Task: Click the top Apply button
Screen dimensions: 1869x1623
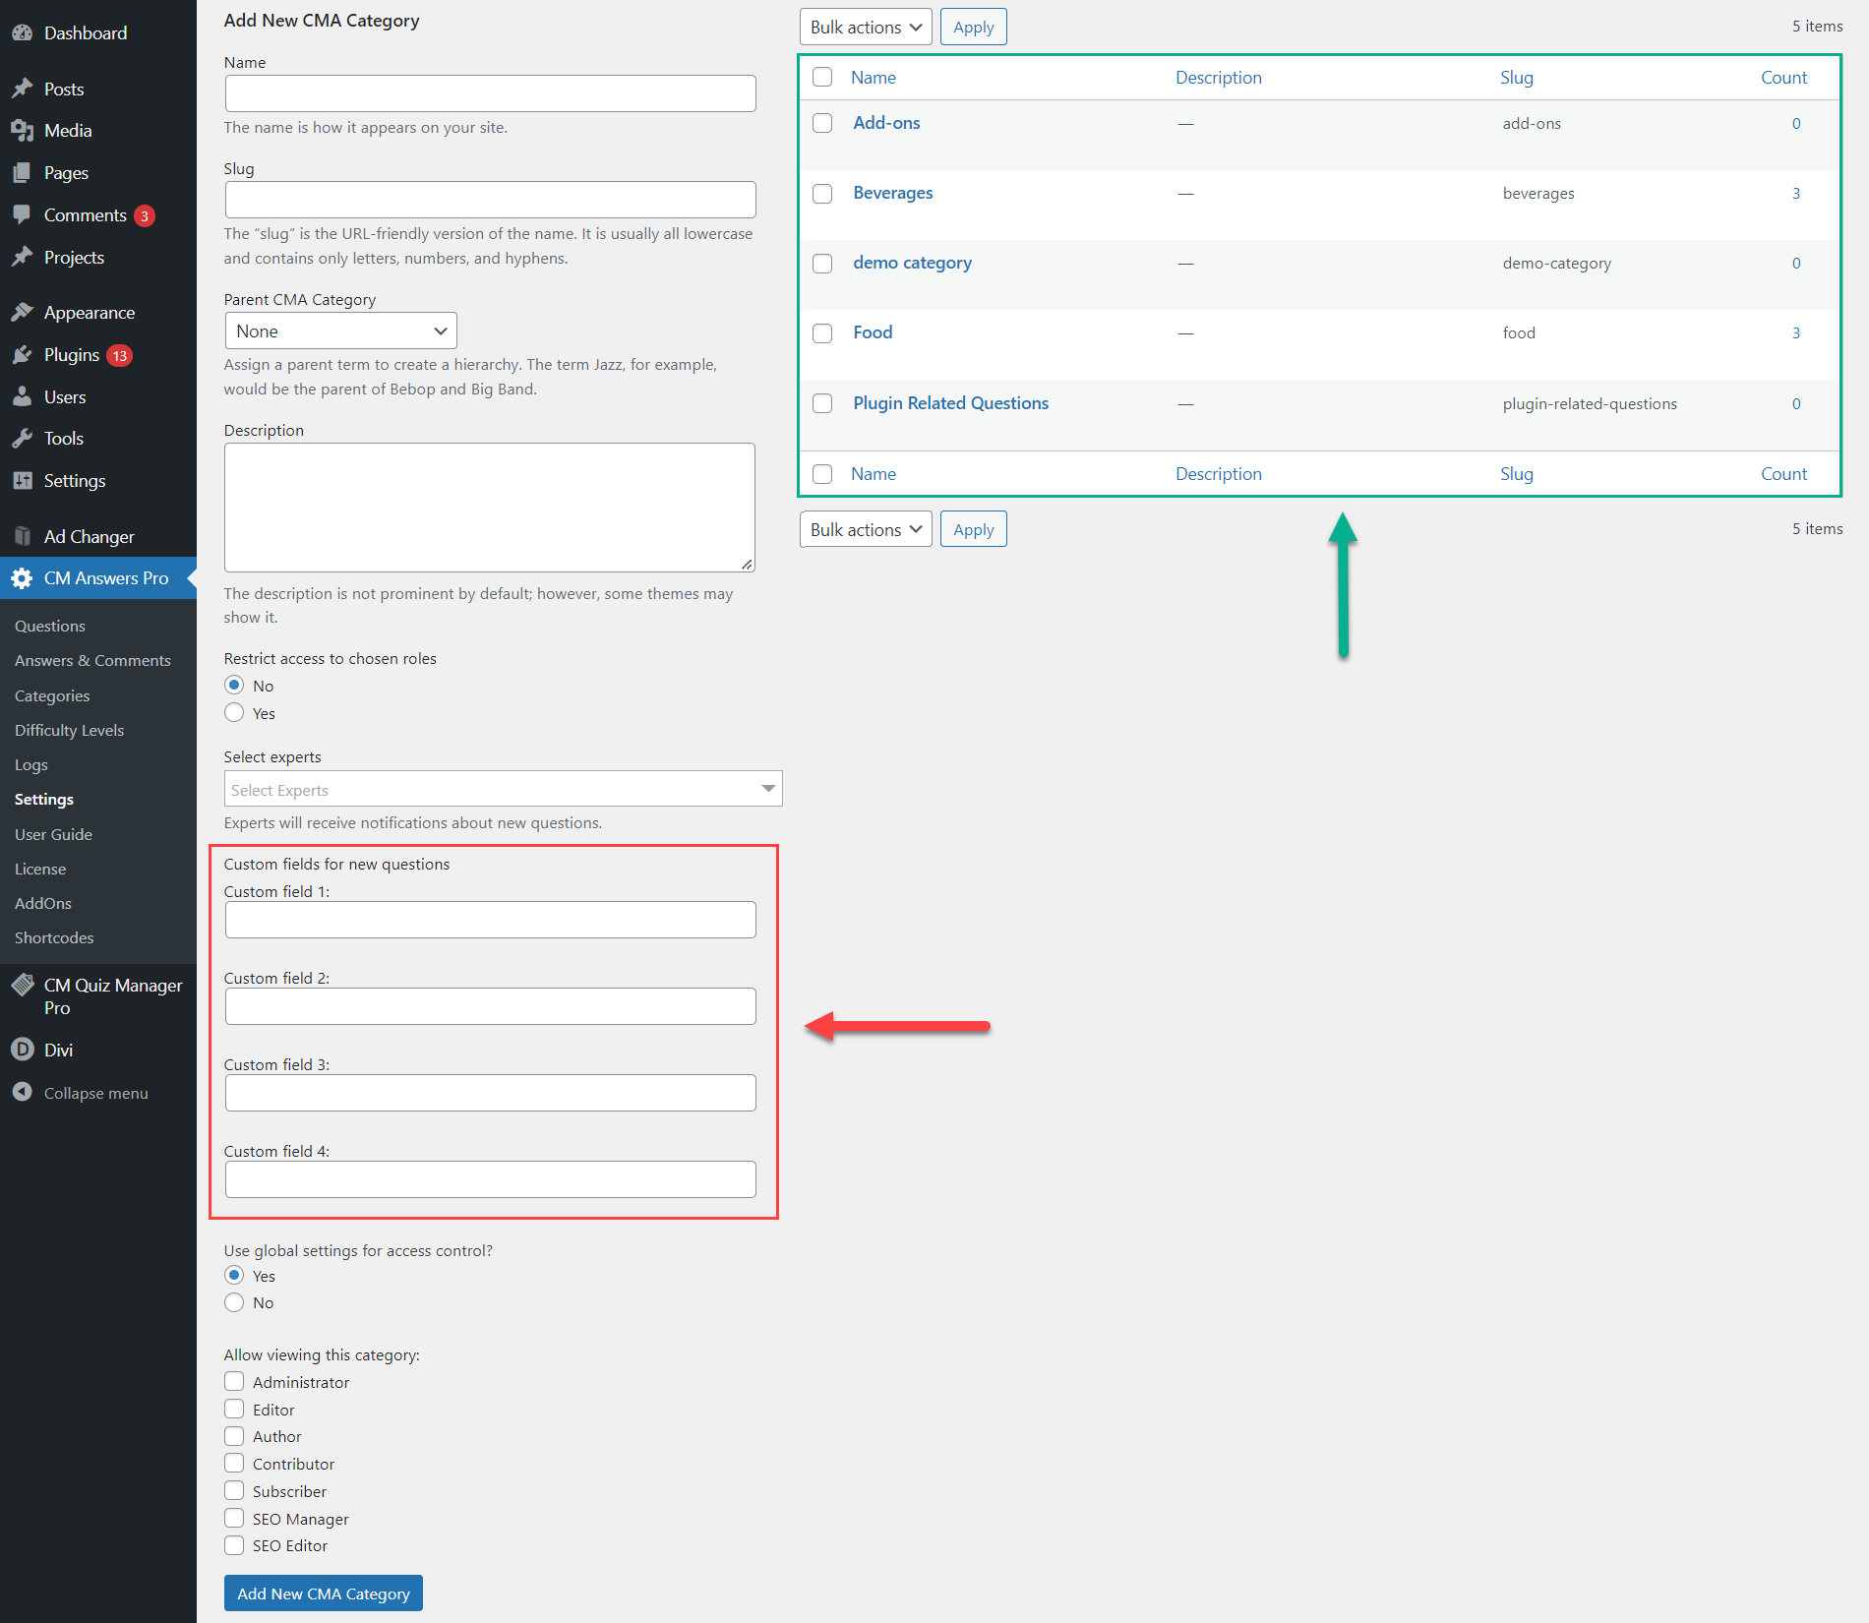Action: [973, 27]
